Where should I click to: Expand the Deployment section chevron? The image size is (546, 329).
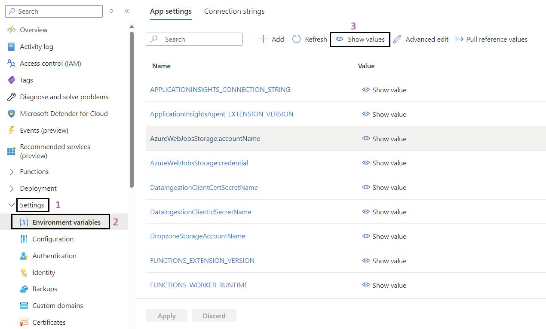12,189
